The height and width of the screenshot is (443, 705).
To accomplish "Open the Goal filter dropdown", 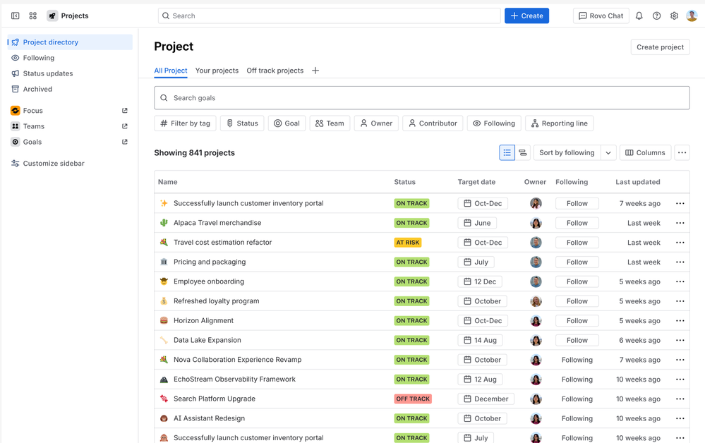I will point(287,123).
